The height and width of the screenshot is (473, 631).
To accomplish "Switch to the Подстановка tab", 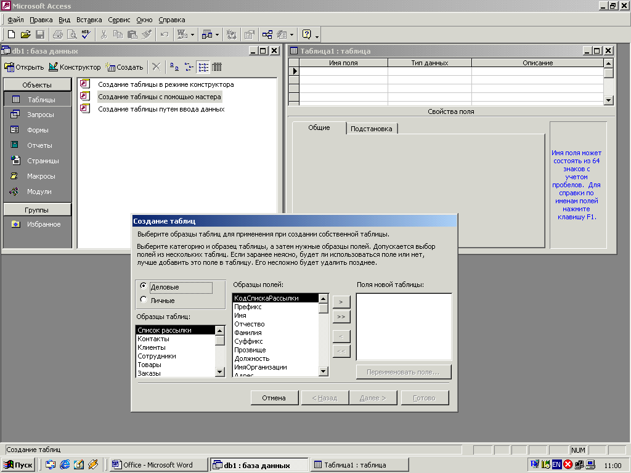I will point(372,129).
